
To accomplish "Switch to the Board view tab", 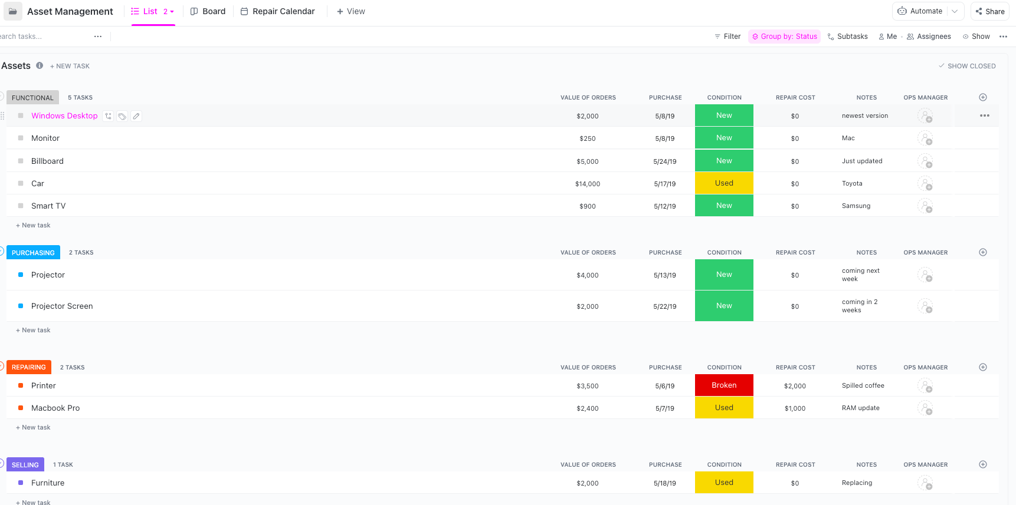I will [208, 11].
